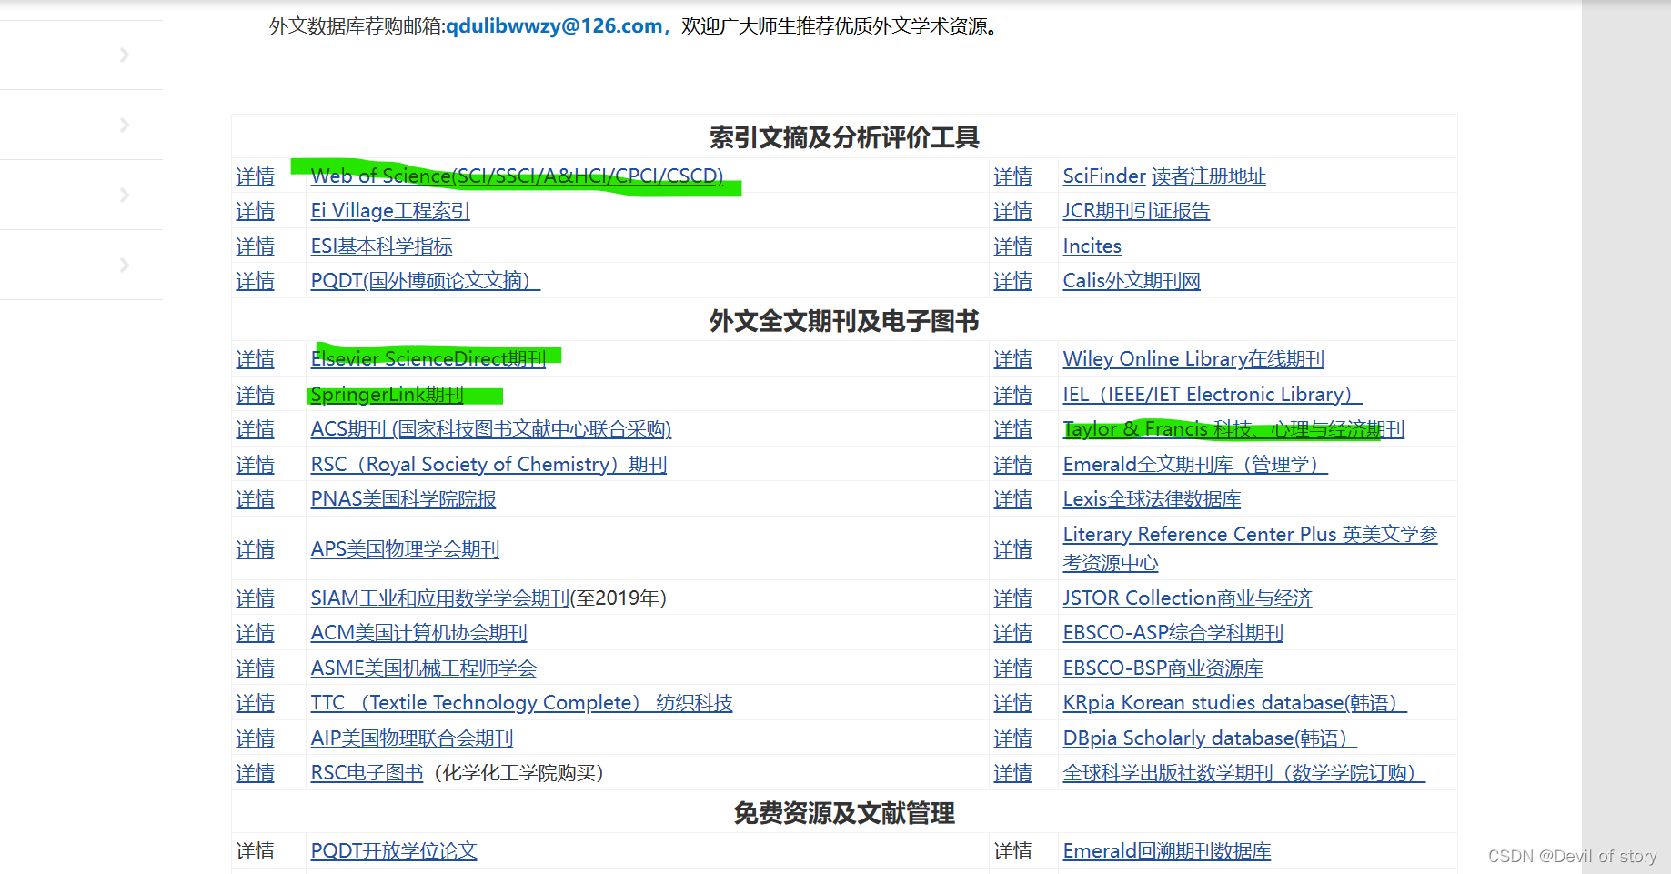Click 详情 beside JCR期刊引证报告

1012,211
